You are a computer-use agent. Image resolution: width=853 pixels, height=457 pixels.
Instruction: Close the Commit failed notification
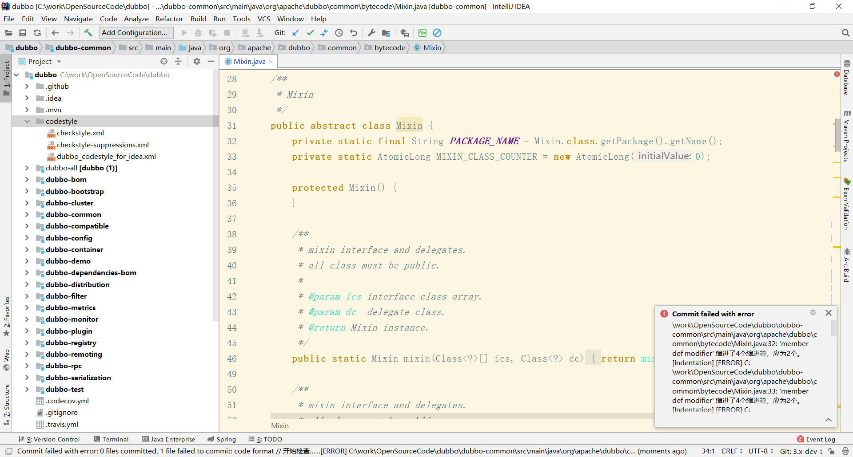pos(829,313)
